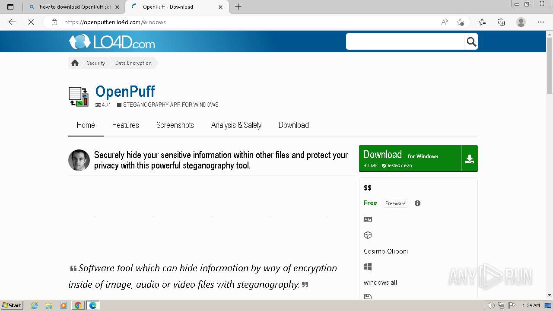Click the Action Center flag tray icon
Viewport: 553px width, 311px height.
click(512, 305)
